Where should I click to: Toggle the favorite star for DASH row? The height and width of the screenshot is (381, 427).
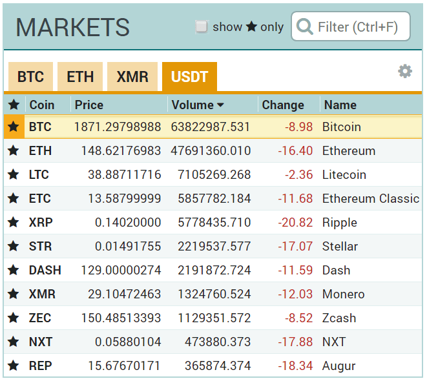click(x=14, y=270)
